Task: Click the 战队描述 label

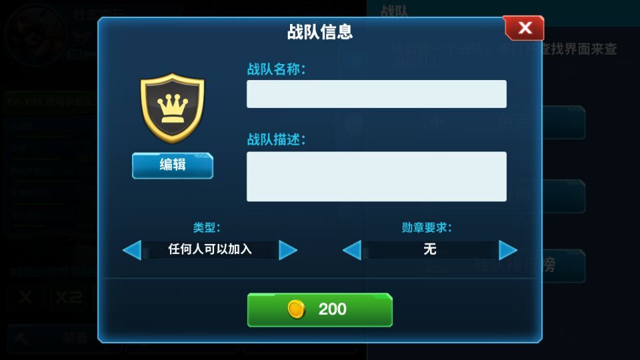Action: click(x=276, y=139)
